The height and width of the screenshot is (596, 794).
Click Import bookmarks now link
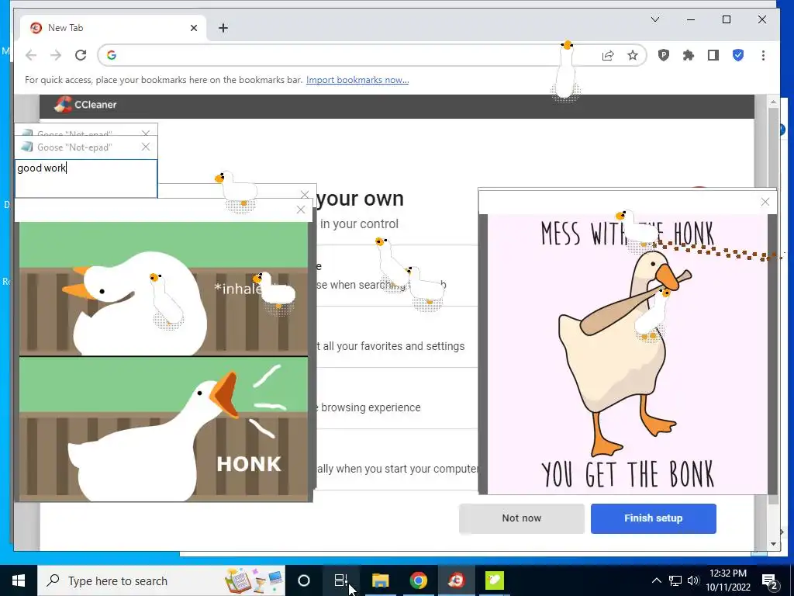point(357,80)
